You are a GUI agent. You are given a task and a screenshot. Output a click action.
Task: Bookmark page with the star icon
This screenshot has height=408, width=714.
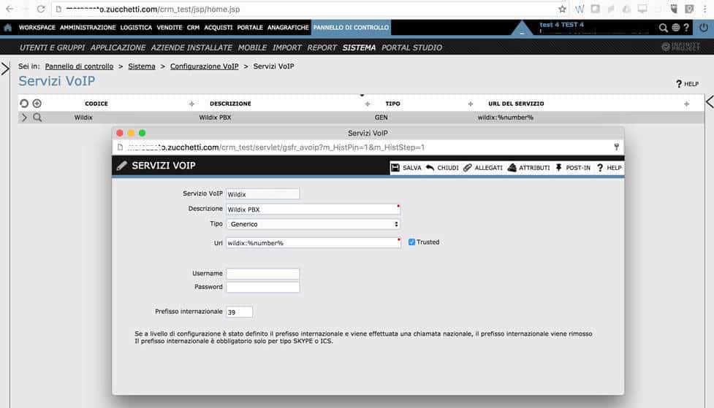tap(561, 9)
